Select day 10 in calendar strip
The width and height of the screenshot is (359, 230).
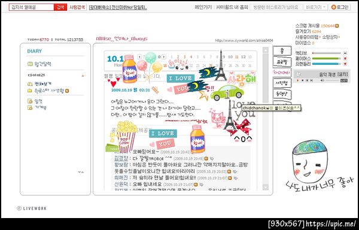point(230,57)
